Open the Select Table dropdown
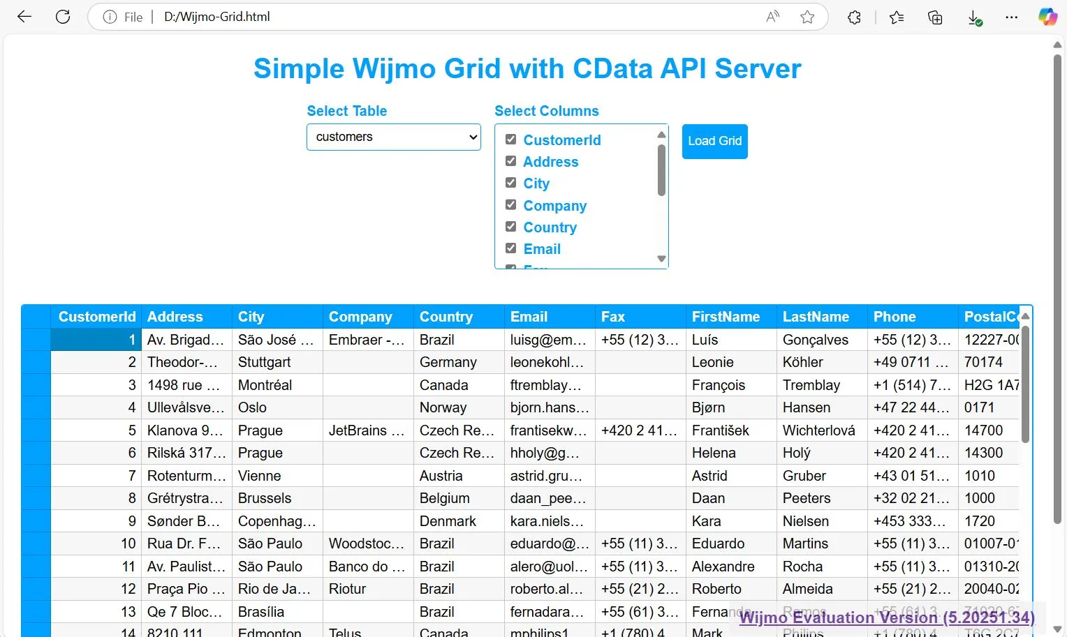Viewport: 1067px width, 637px height. [394, 137]
